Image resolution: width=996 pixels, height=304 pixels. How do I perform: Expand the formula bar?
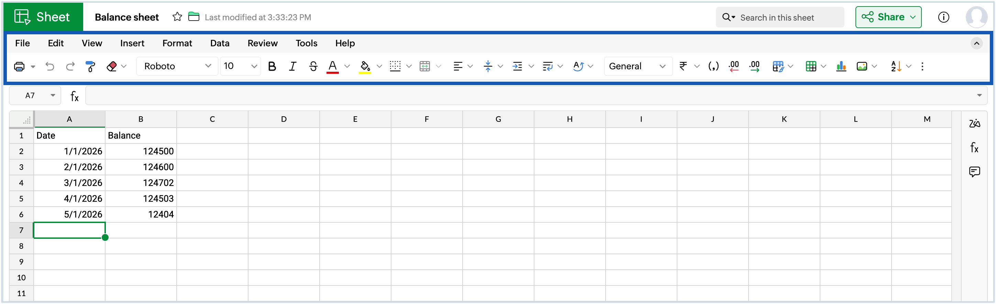point(980,95)
